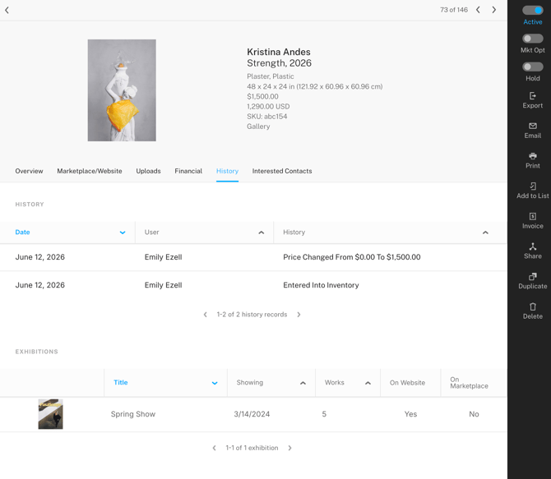Viewport: 551px width, 479px height.
Task: Click Emily Ezell in Price Changed row
Action: (164, 257)
